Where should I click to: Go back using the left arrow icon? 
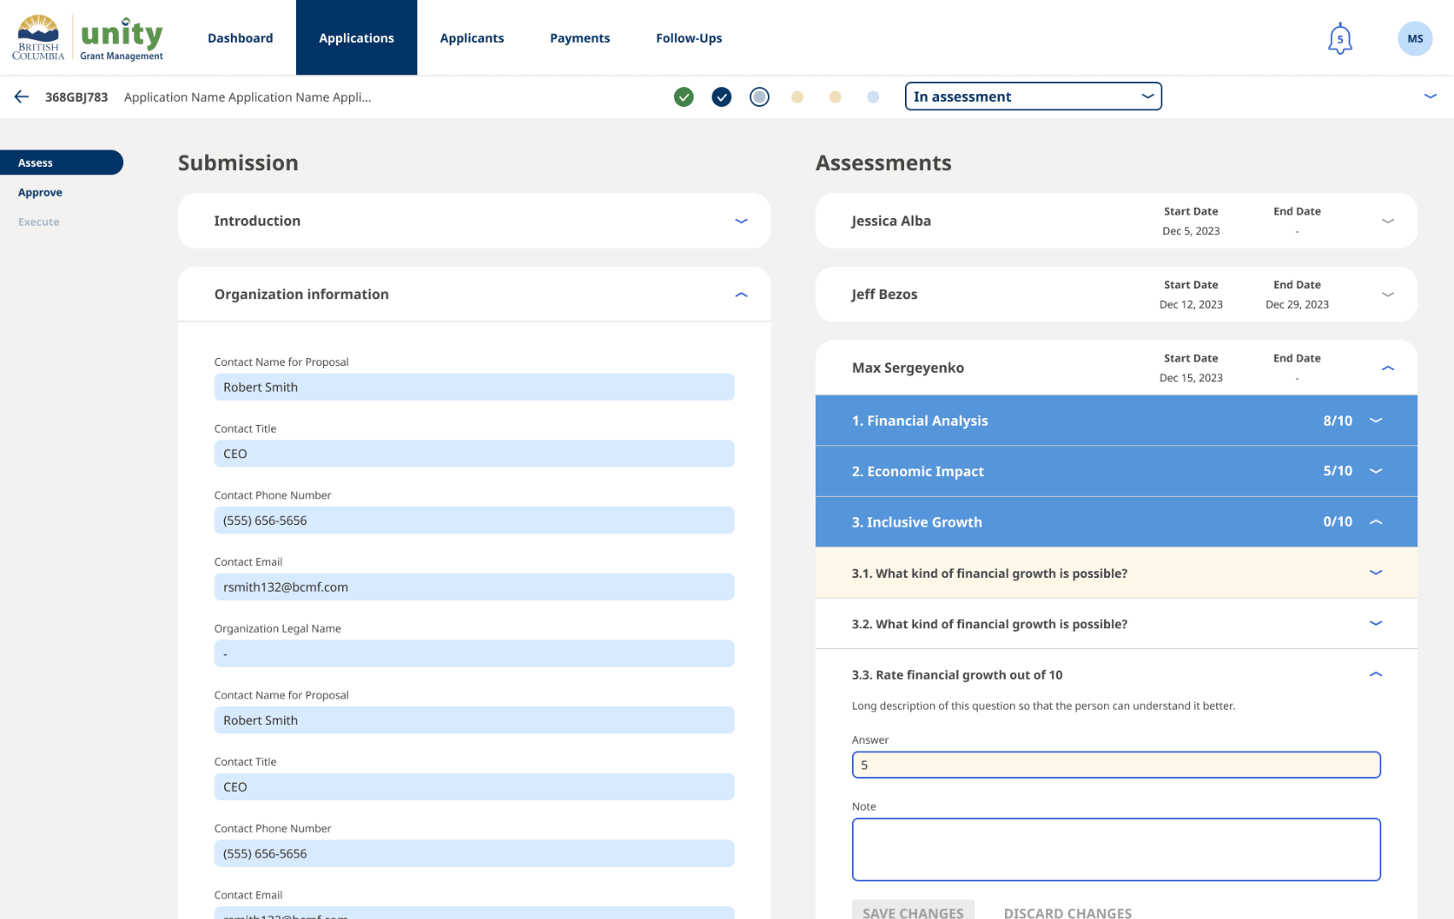pos(21,97)
